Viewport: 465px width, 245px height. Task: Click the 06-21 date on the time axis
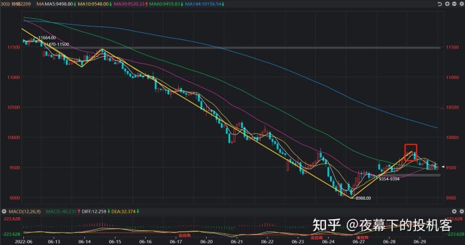[237, 242]
